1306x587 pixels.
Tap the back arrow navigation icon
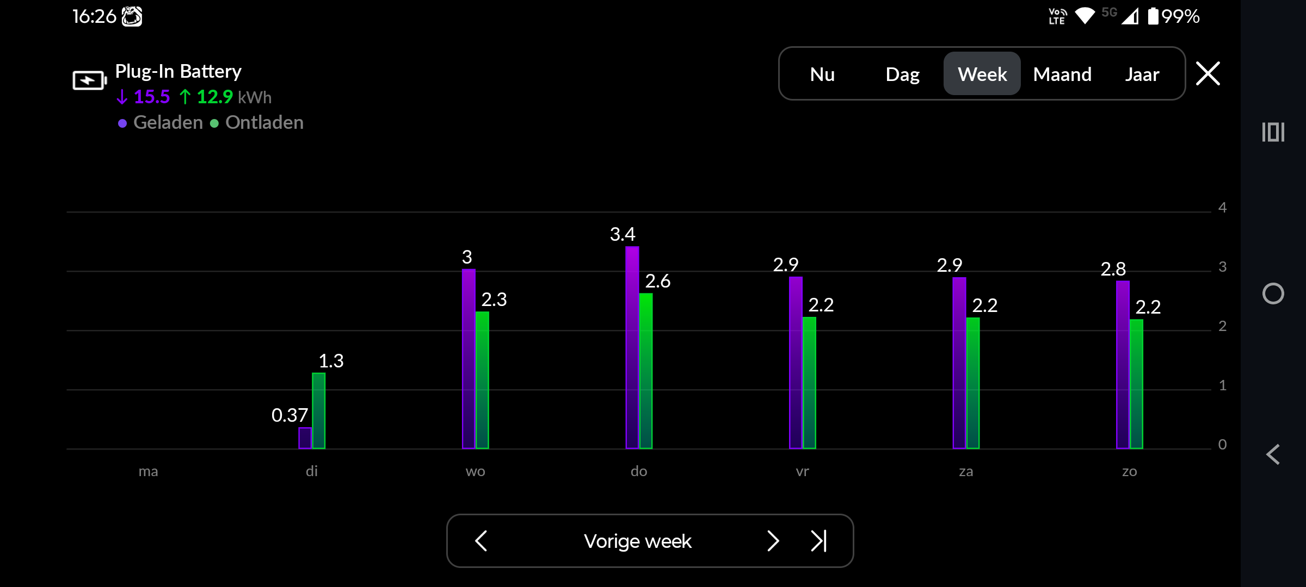[1273, 454]
